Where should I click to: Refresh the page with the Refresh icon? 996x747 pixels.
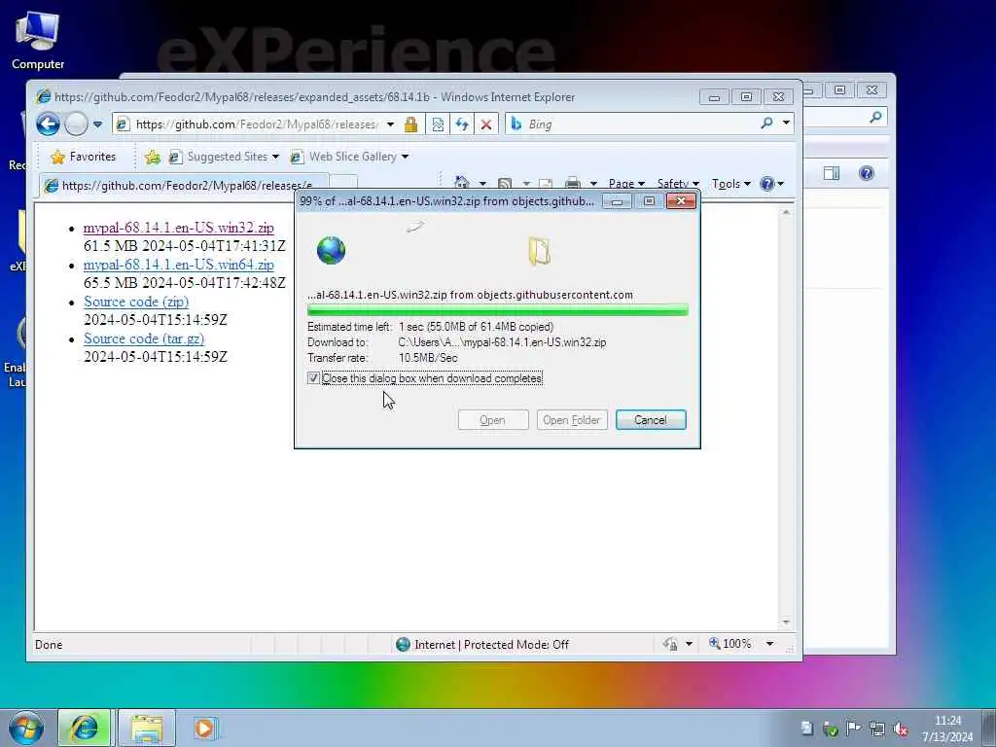(x=462, y=124)
